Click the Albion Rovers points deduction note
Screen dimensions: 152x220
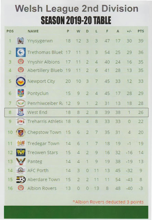tap(108, 202)
